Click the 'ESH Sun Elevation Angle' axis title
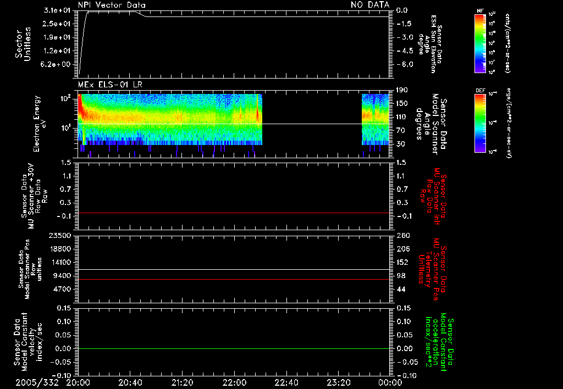Viewport: 563px width, 389px height. [430, 44]
